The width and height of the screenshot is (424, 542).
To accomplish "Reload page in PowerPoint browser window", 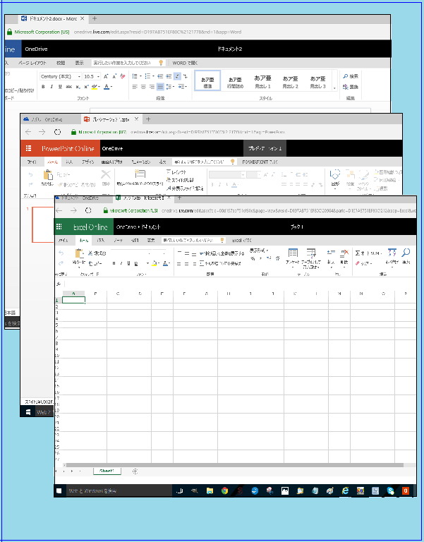I will pyautogui.click(x=57, y=132).
